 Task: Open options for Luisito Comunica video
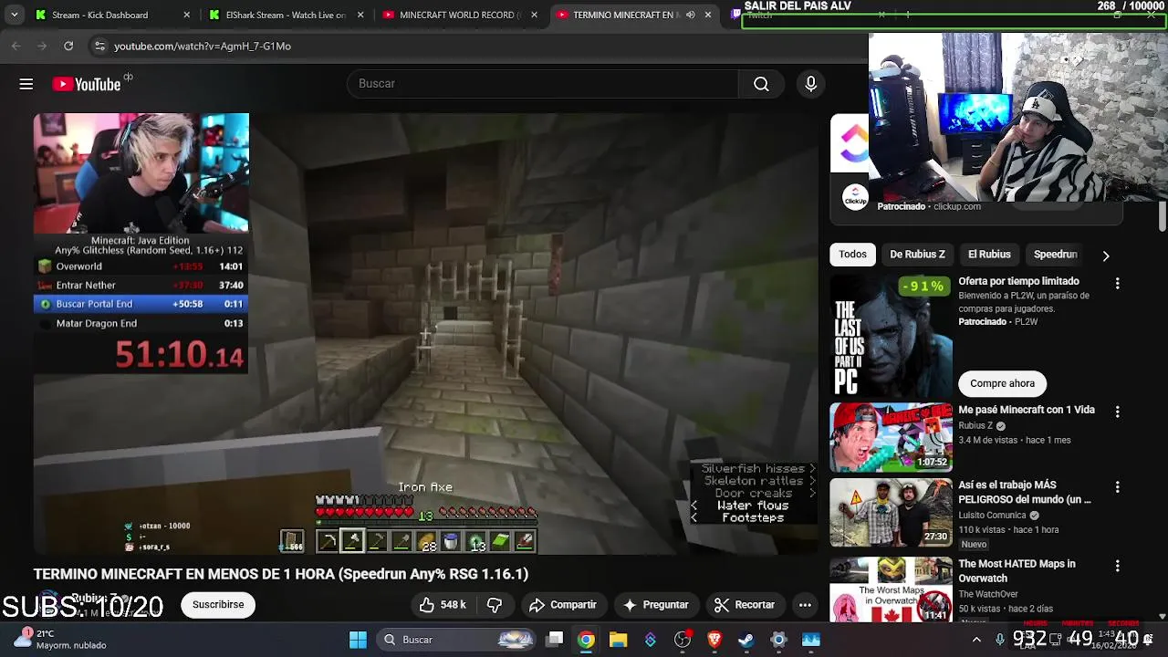[x=1117, y=487]
